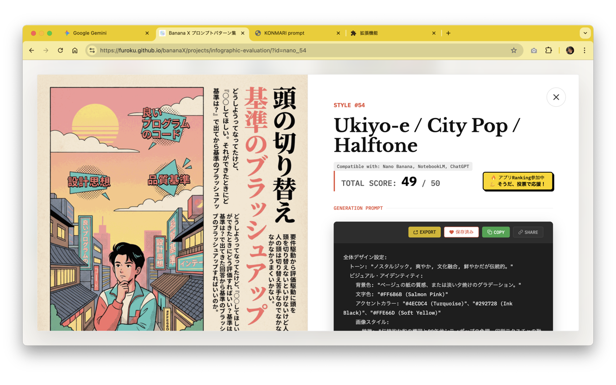Click the EXPORT button
The width and height of the screenshot is (616, 385).
pyautogui.click(x=424, y=232)
